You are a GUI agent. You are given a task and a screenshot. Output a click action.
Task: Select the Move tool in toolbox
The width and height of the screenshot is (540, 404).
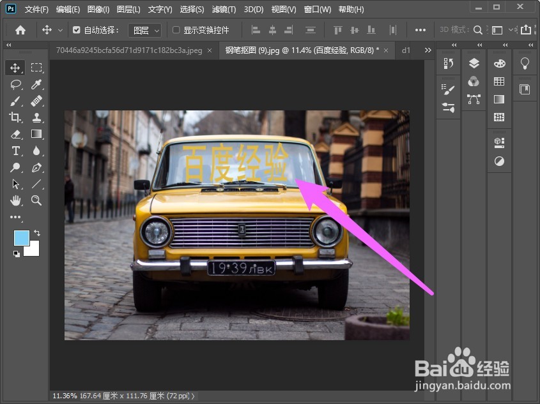(x=15, y=68)
